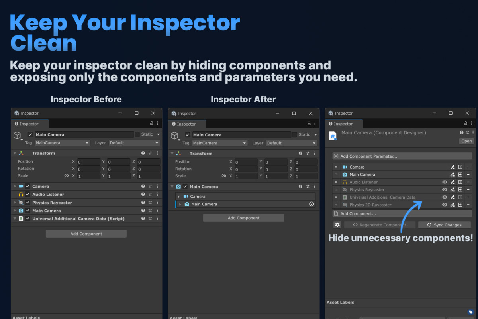Open the help icon for Physics Raycaster in Inspector Before

(x=143, y=203)
